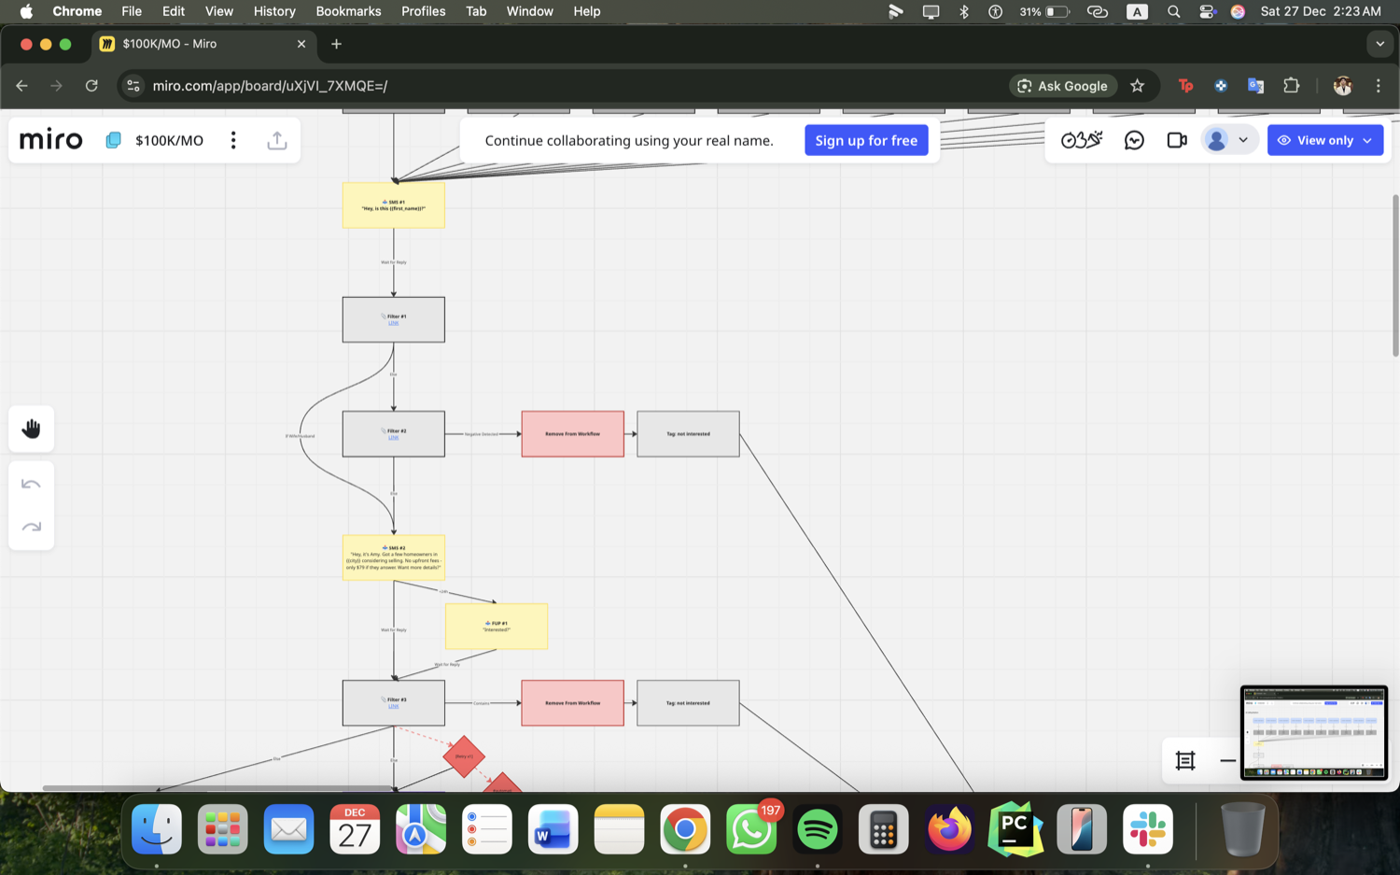
Task: Click the board icon beside $100K/MO
Action: click(113, 140)
